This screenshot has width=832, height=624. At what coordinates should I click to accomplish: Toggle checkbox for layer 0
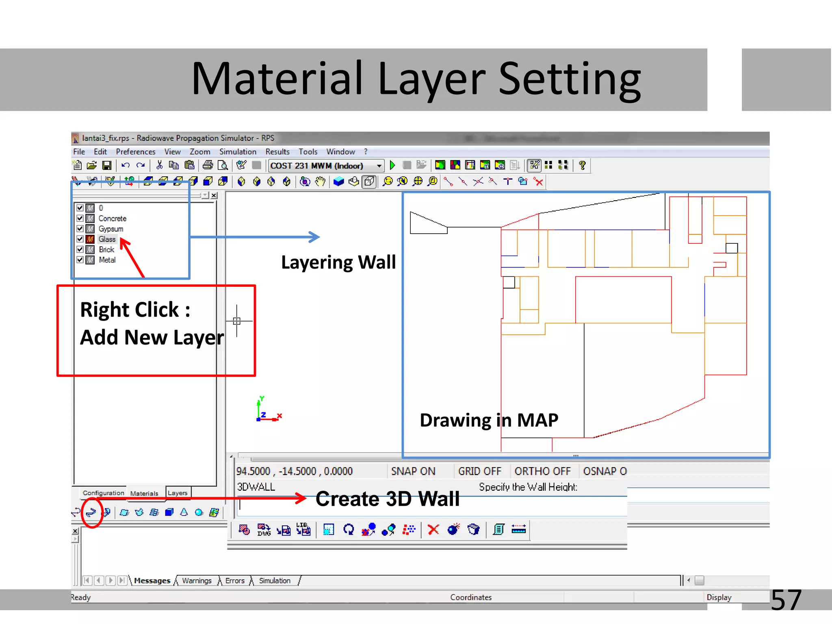pyautogui.click(x=80, y=208)
